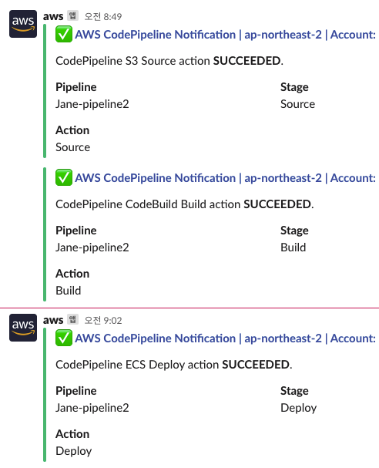Screen dimensions: 379x468
Task: Click the red new-messages divider line
Action: coord(189,308)
